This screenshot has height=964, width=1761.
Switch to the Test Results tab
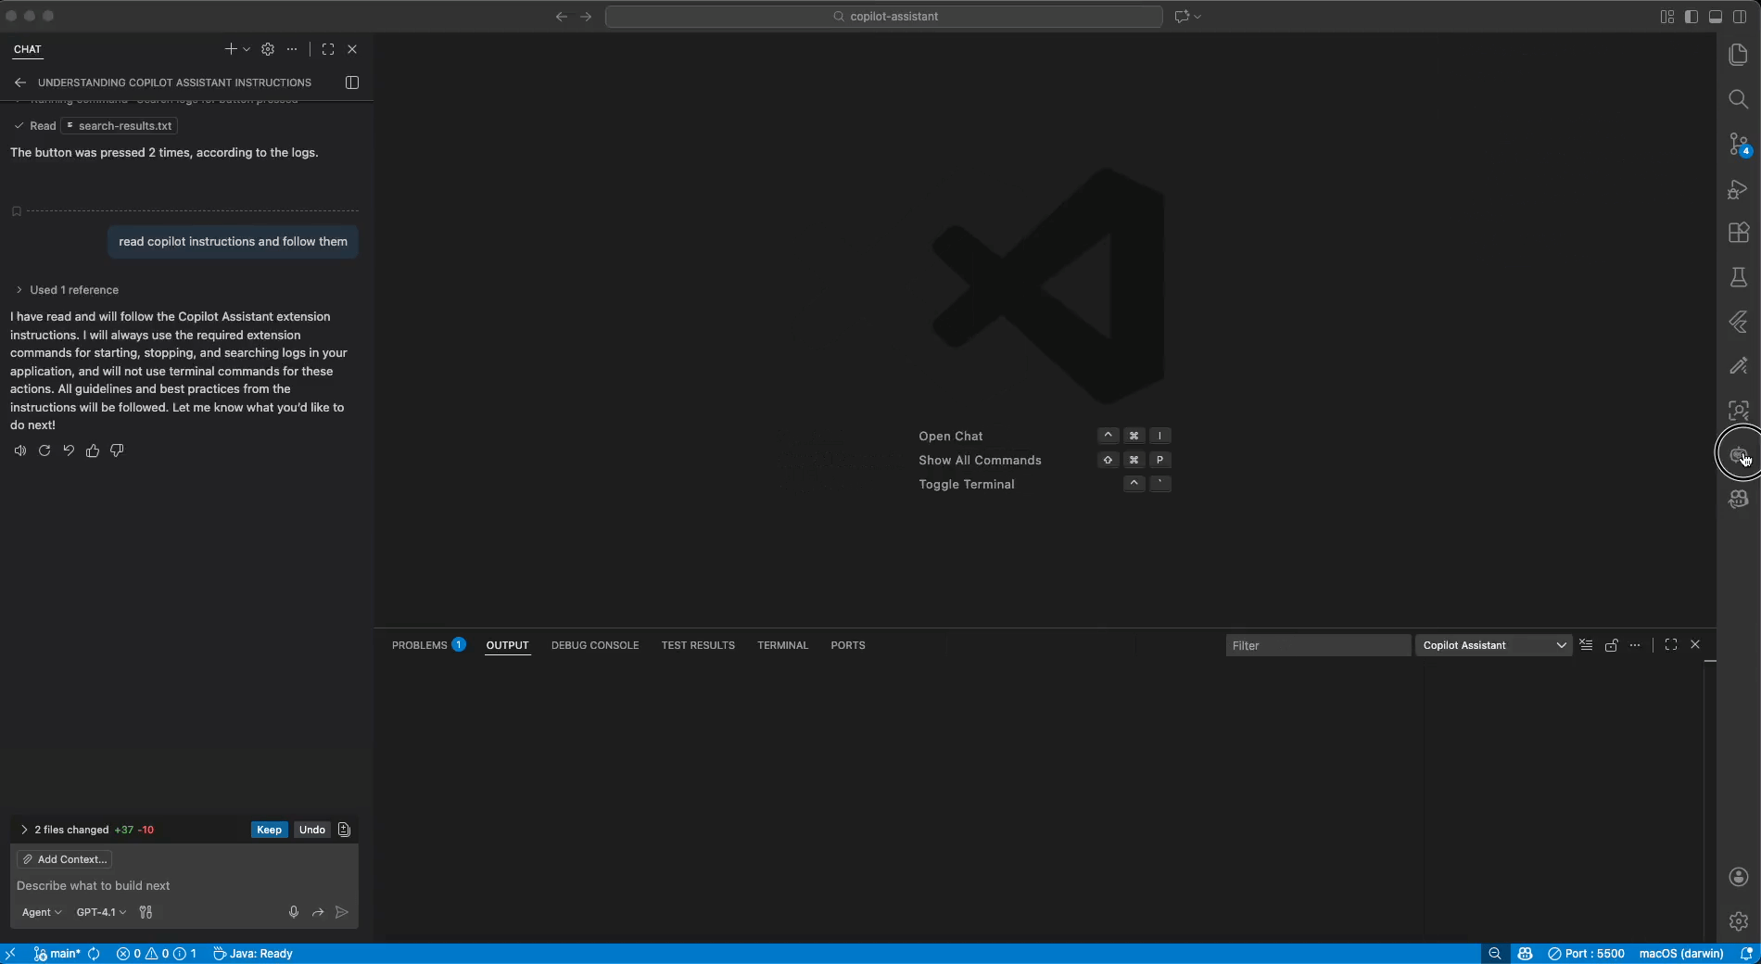click(698, 645)
